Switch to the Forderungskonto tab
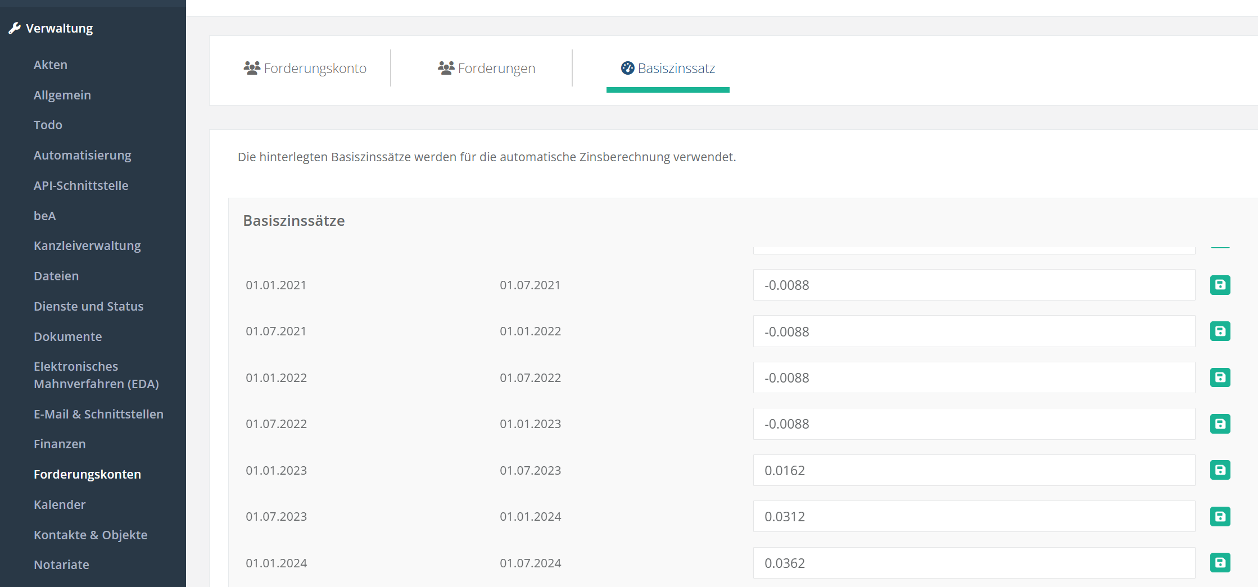The image size is (1258, 587). [x=305, y=69]
